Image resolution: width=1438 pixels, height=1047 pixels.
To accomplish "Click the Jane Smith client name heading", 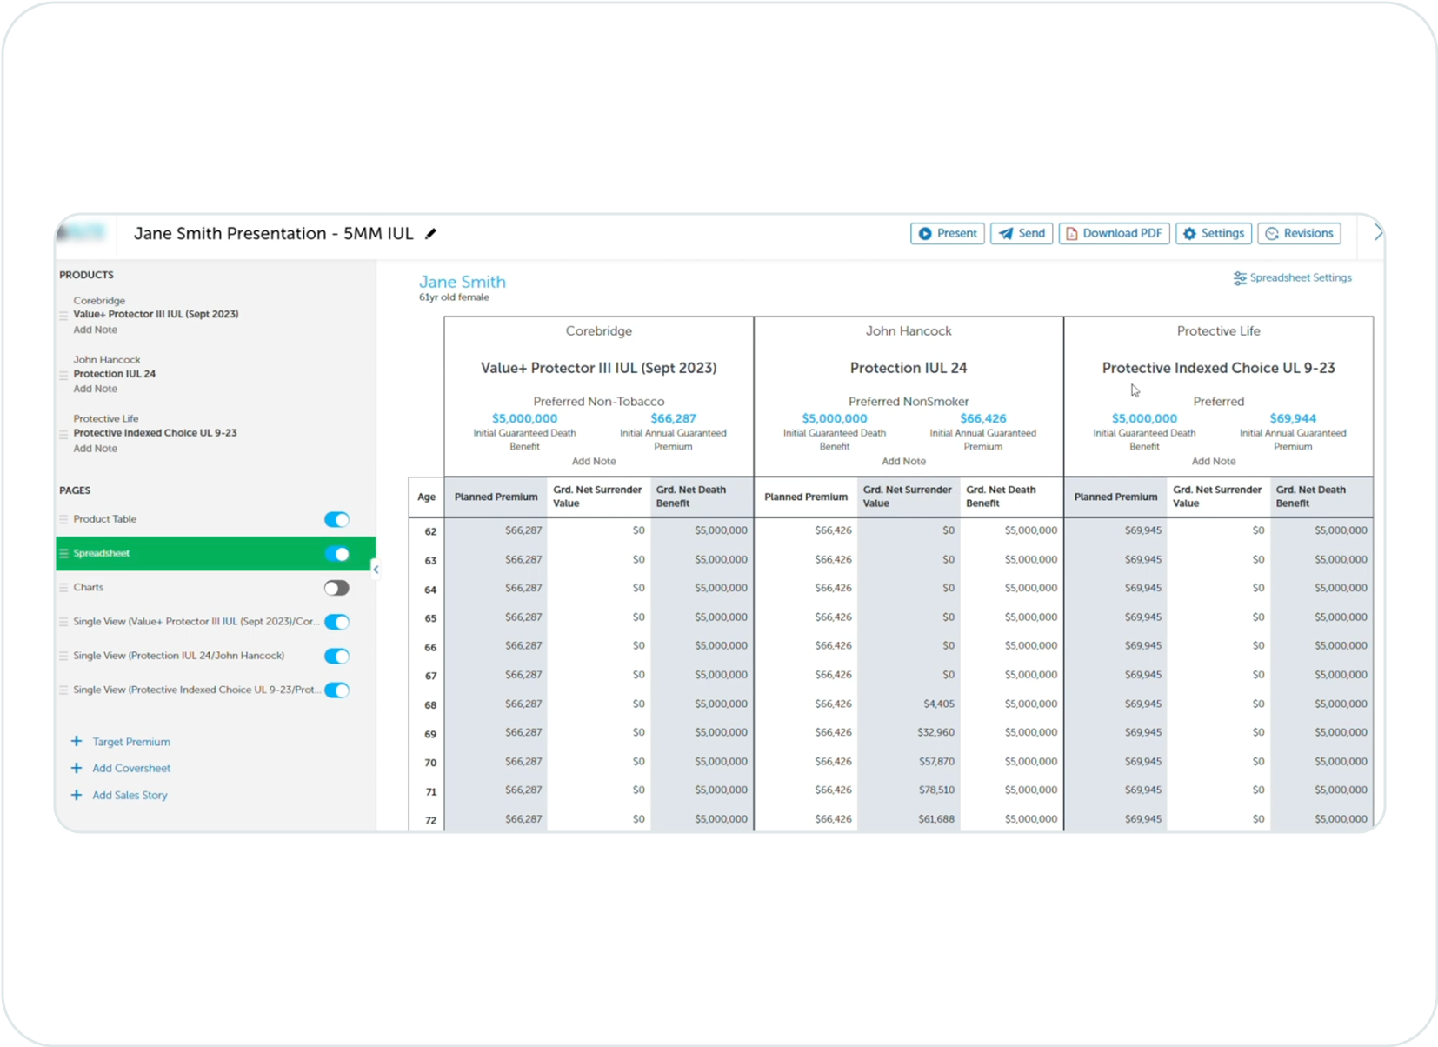I will [462, 282].
